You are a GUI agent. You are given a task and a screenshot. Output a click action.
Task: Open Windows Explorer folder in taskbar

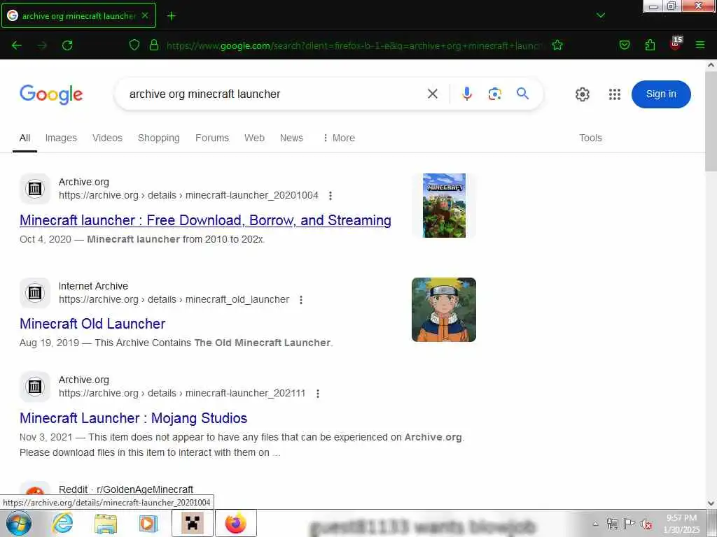[106, 523]
